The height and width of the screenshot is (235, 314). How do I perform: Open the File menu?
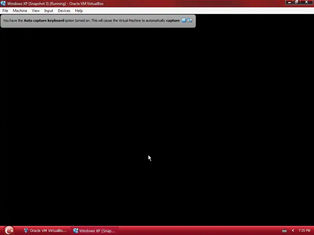(5, 11)
